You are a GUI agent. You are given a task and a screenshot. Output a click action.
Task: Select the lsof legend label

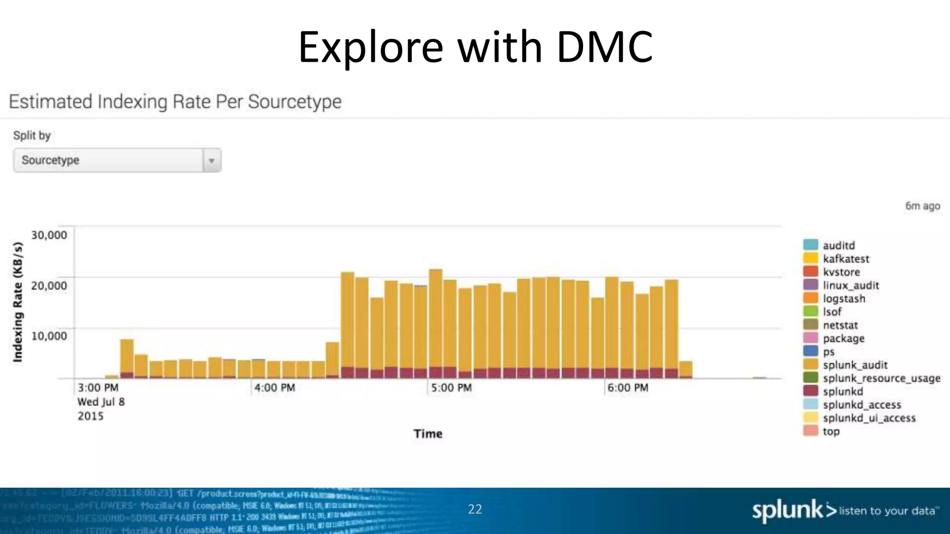coord(832,311)
